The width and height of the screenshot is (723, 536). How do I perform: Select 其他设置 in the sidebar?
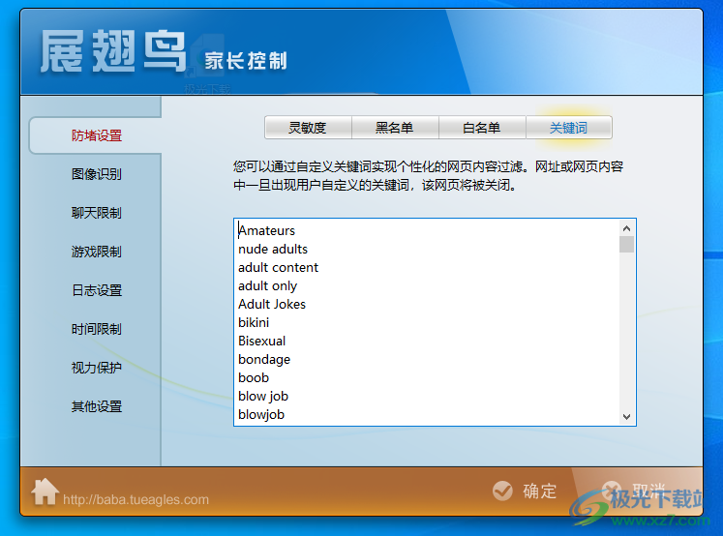click(96, 406)
